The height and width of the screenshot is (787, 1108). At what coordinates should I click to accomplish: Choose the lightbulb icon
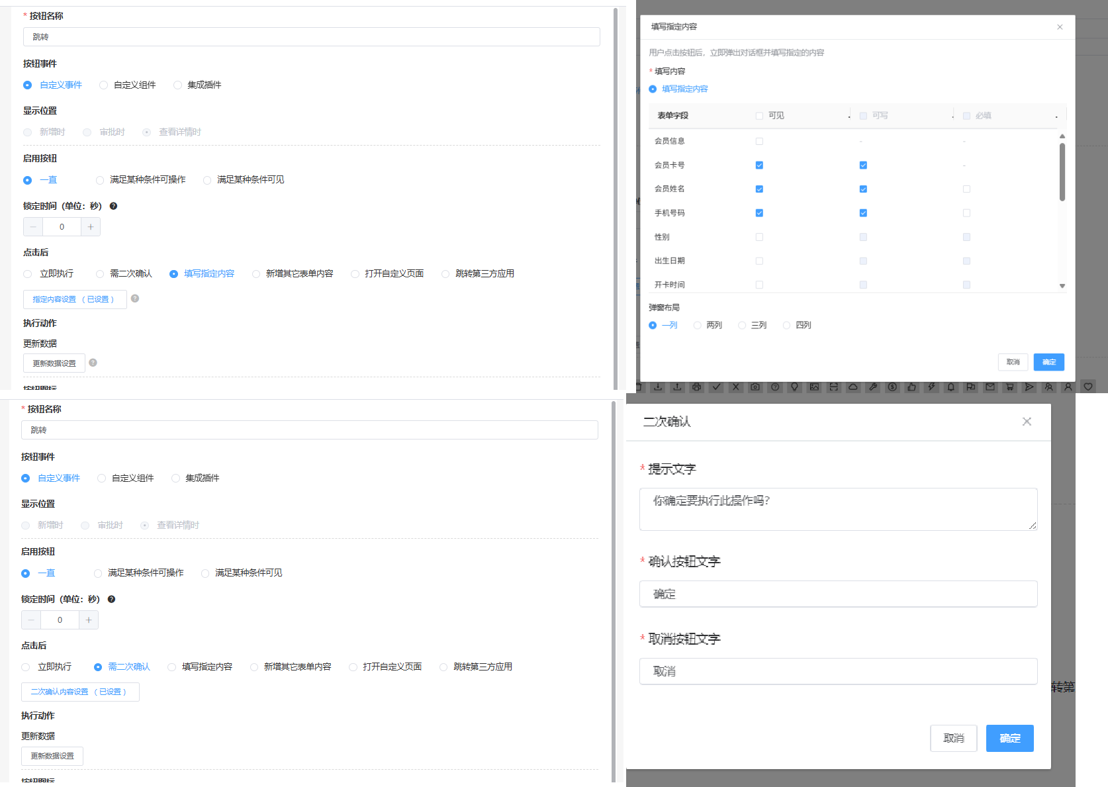point(794,387)
